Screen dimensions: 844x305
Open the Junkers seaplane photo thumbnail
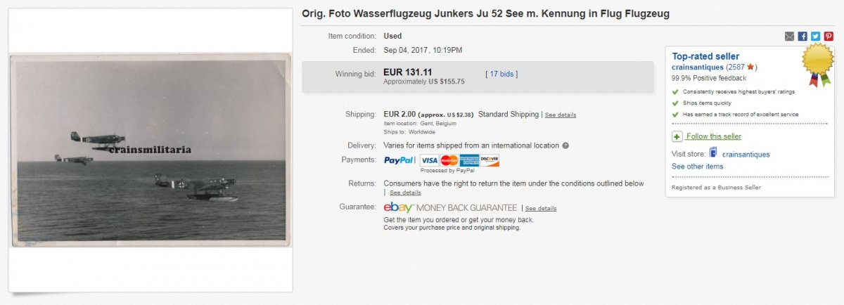(151, 150)
